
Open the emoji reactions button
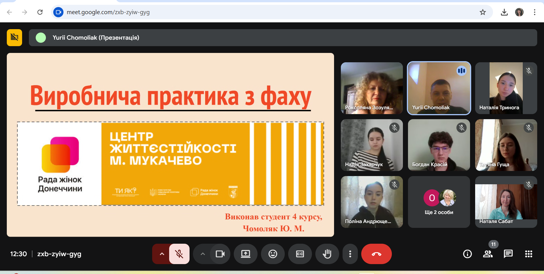pyautogui.click(x=273, y=254)
